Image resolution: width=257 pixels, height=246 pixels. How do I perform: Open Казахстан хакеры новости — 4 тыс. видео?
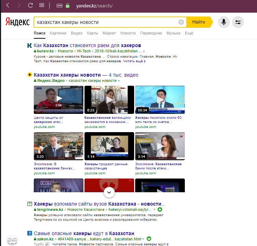(86, 75)
